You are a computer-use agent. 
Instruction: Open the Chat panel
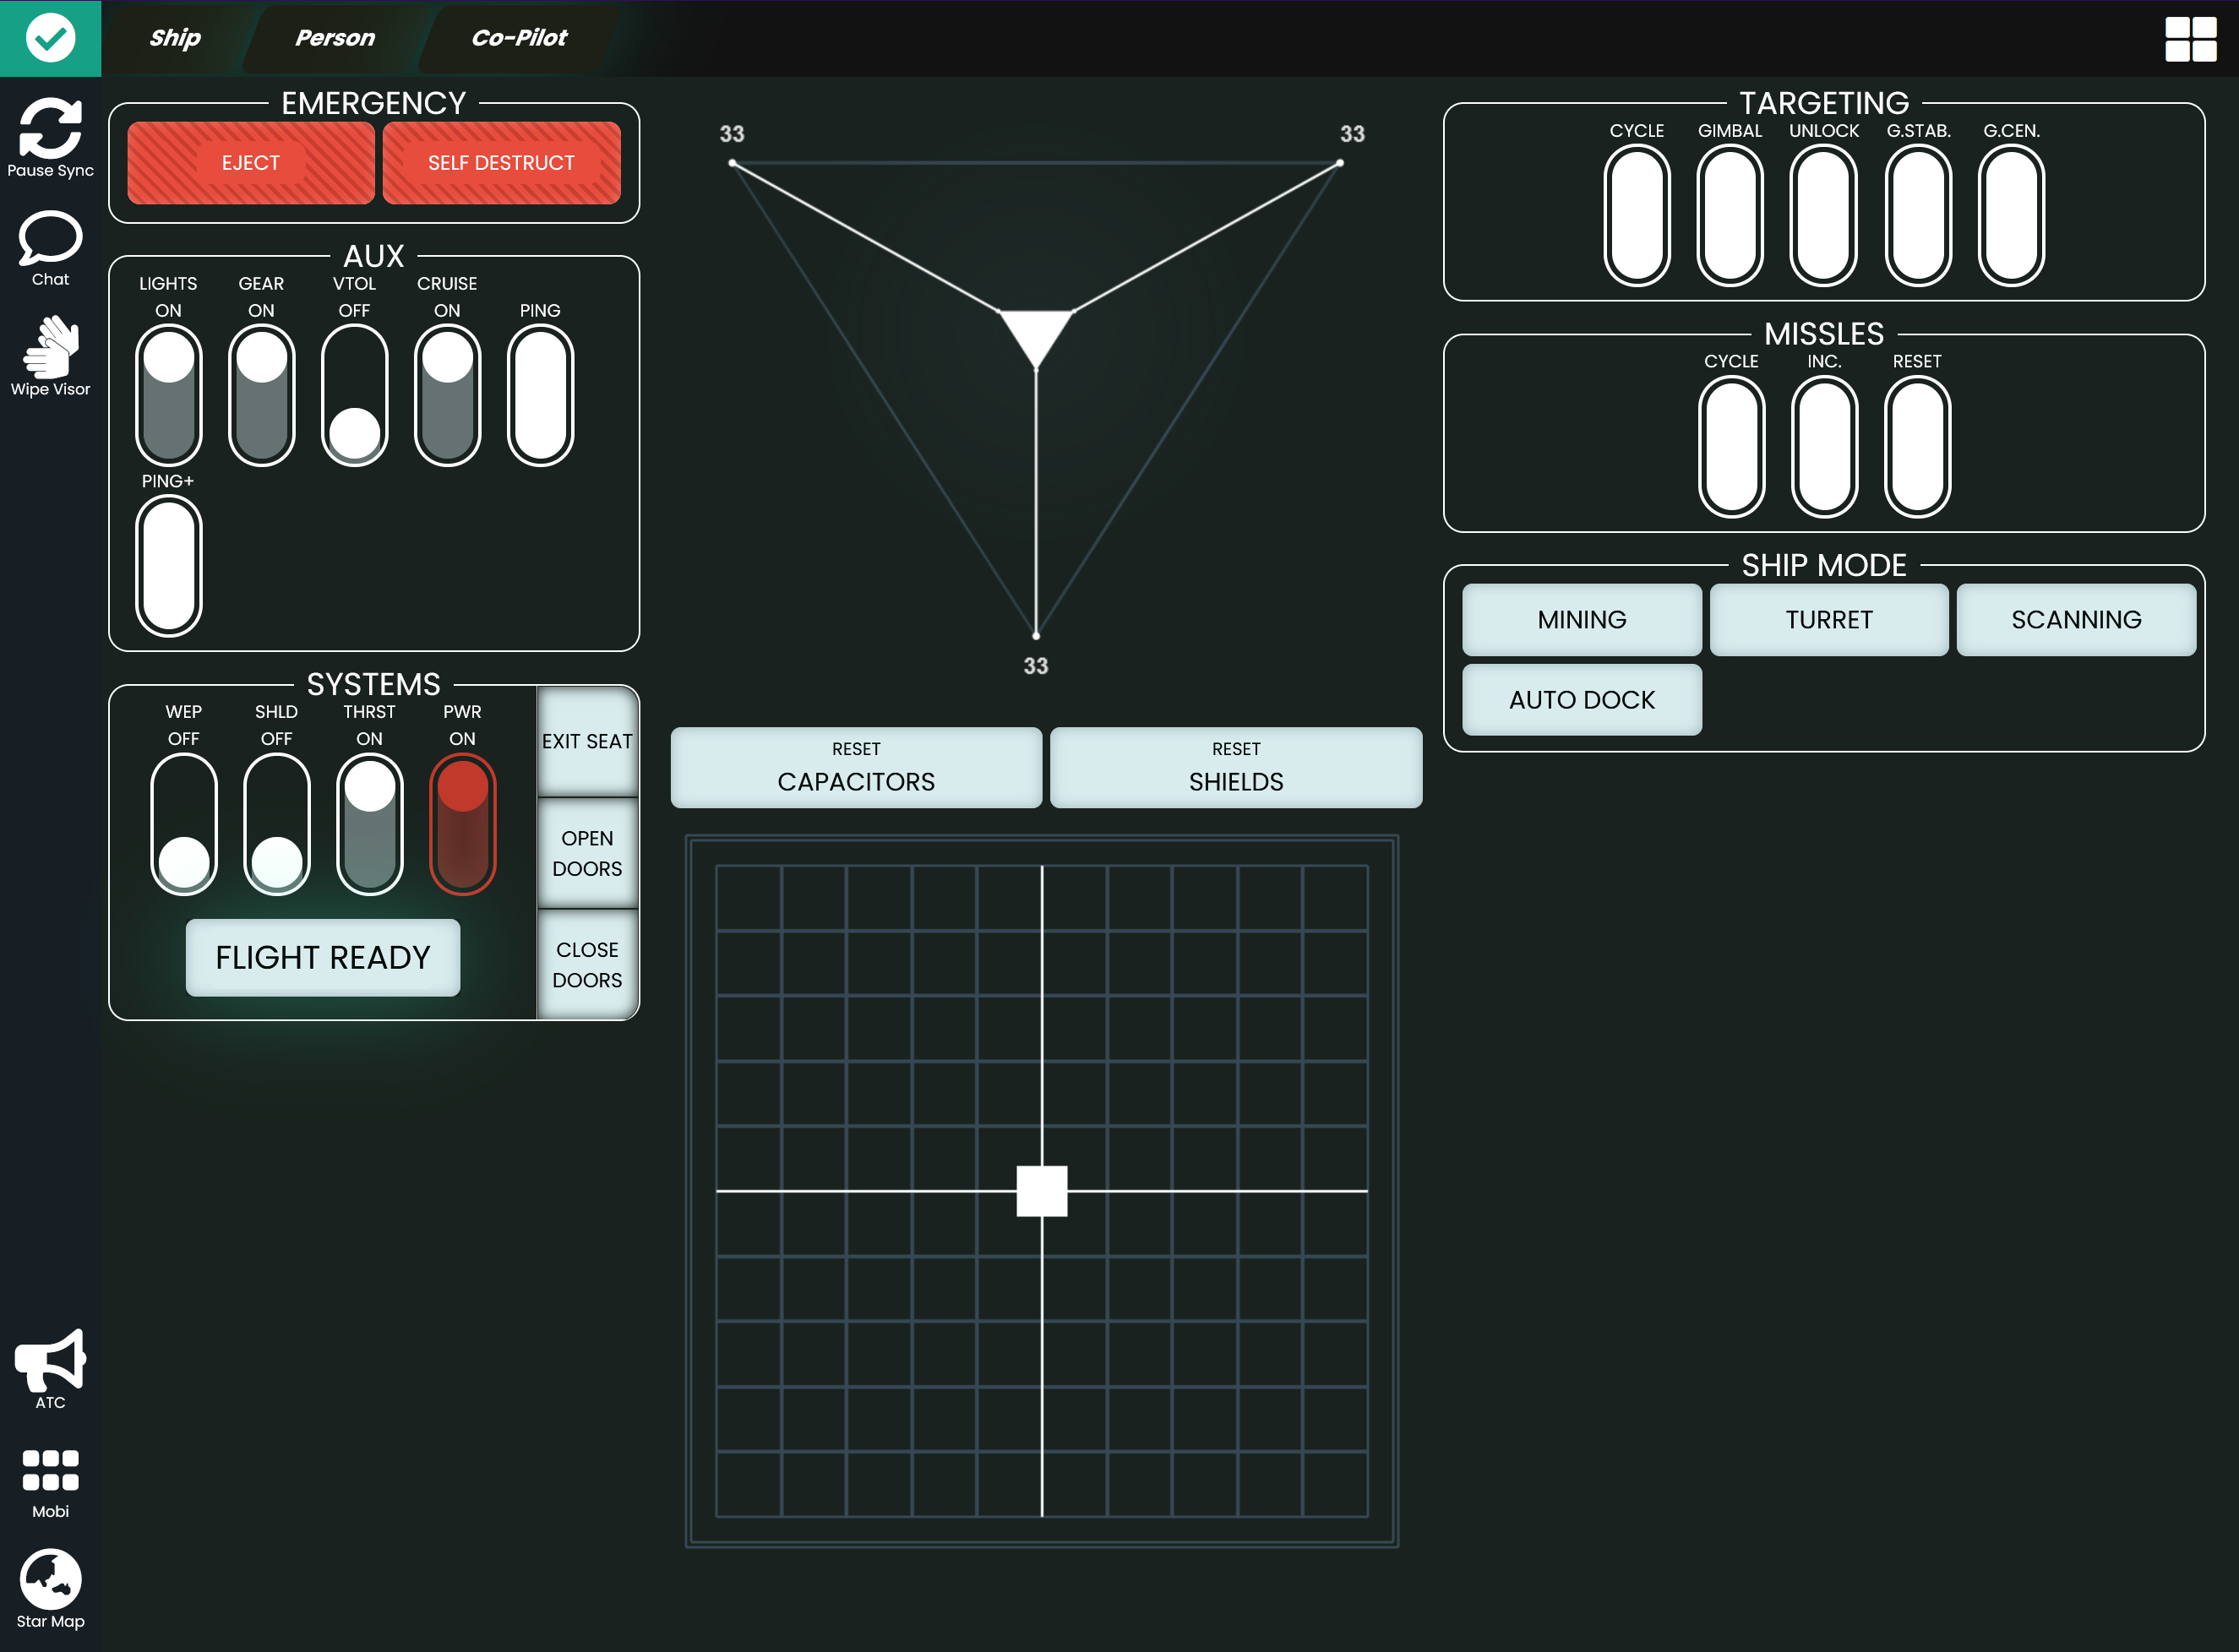(x=50, y=238)
